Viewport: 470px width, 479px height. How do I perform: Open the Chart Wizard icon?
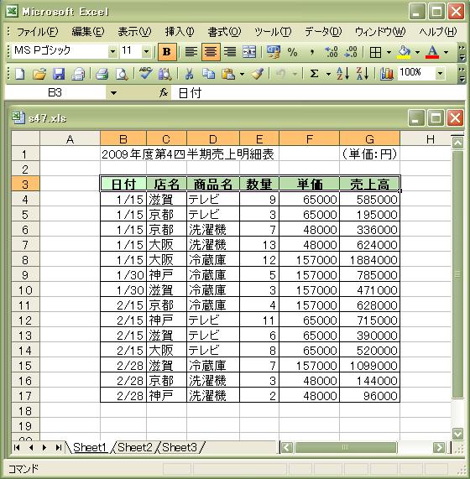tap(387, 74)
